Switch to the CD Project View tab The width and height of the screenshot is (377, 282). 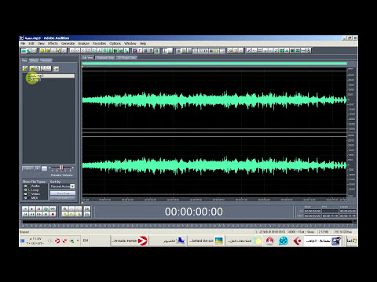click(x=126, y=57)
